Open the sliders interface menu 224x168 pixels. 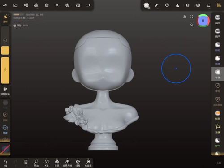pyautogui.click(x=208, y=5)
